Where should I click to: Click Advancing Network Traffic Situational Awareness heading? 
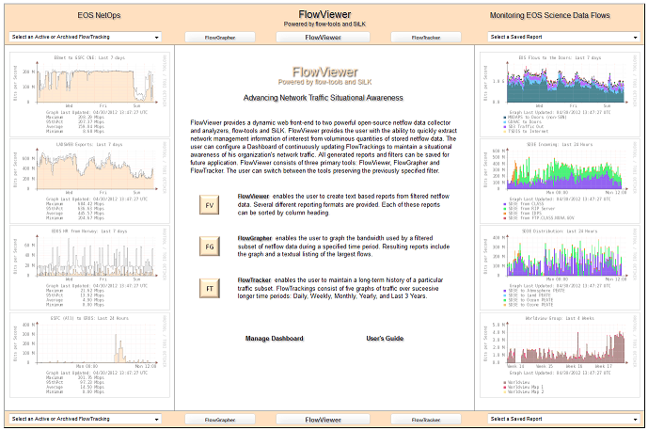pyautogui.click(x=324, y=98)
